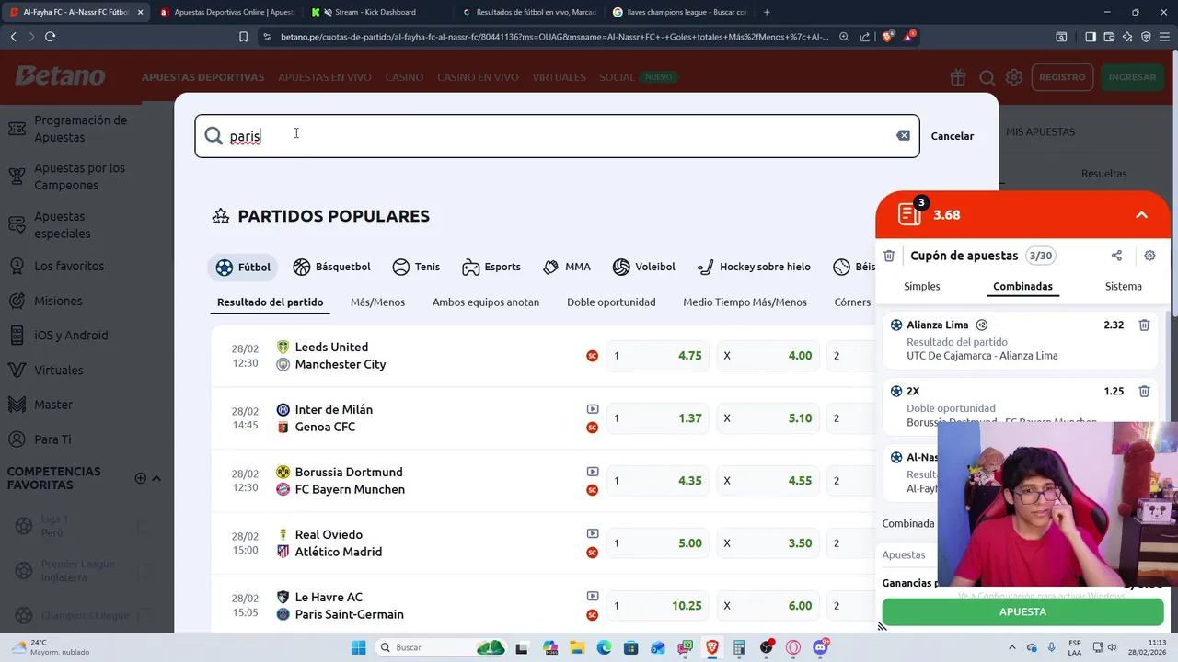
Task: Click the Windows Start button
Action: point(358,647)
